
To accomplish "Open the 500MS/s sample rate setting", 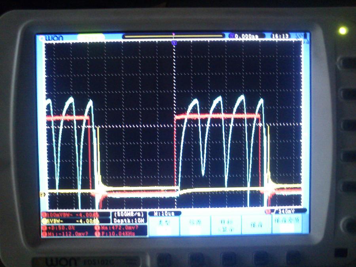I will (129, 215).
